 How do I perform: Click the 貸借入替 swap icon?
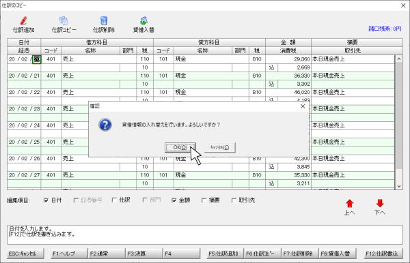pos(143,20)
